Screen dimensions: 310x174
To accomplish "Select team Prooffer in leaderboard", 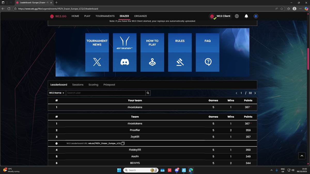I will tap(135, 130).
